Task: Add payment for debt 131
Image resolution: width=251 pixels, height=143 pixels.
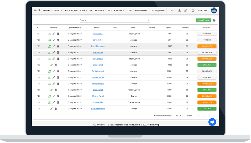Action: pos(50,71)
